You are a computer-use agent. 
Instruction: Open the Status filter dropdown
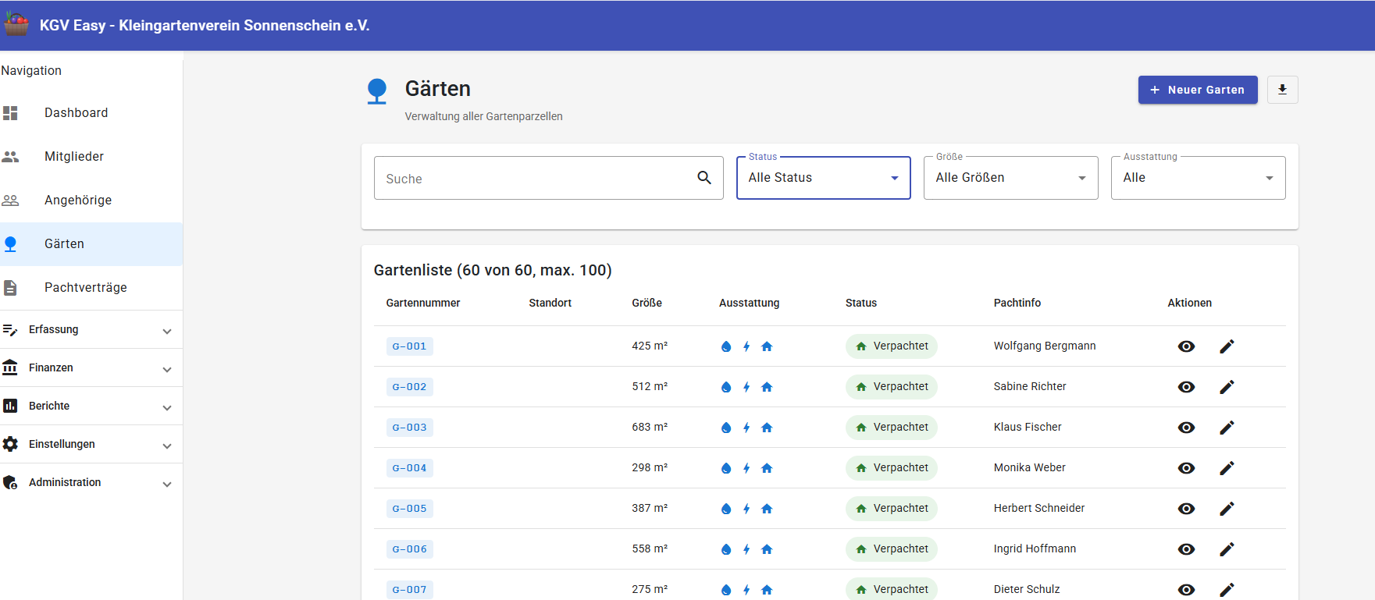click(824, 178)
